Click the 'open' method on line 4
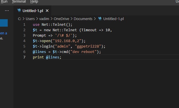The height and width of the screenshot is (108, 179). point(46,41)
